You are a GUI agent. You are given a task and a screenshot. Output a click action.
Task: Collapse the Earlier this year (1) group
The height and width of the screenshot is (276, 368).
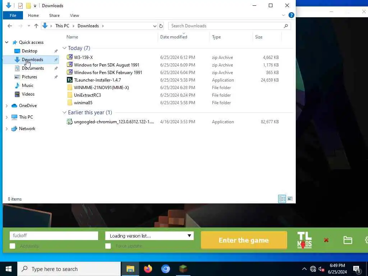click(65, 112)
